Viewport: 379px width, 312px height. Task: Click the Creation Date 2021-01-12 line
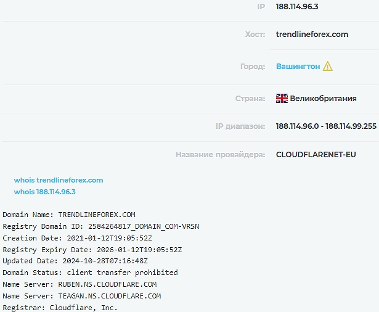78,238
